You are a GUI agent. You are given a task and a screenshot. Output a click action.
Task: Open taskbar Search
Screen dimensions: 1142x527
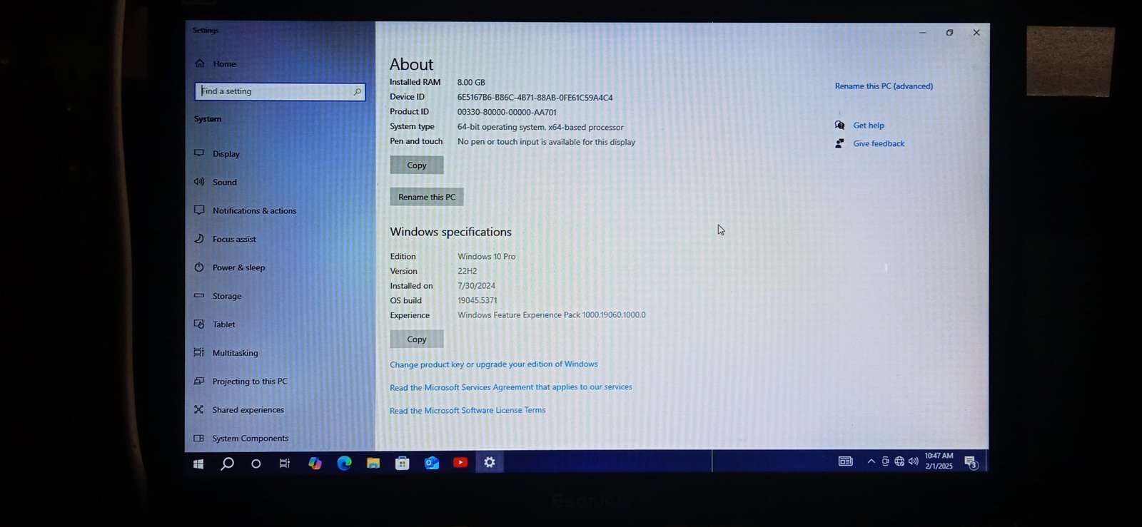tap(227, 464)
